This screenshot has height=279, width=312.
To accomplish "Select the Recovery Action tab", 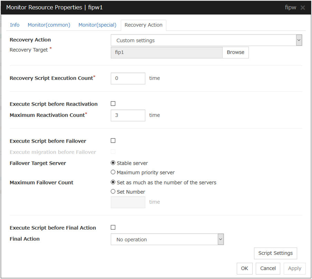I will (x=143, y=25).
